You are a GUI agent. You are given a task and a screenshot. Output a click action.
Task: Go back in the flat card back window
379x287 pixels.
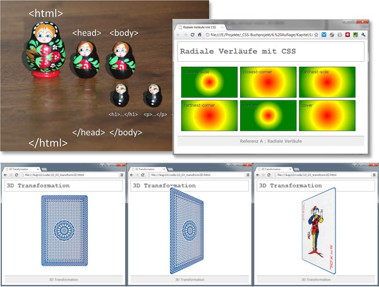pos(5,175)
